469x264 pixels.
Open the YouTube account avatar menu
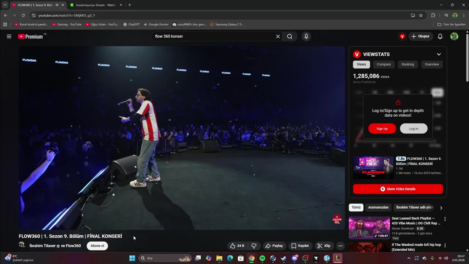[x=454, y=36]
